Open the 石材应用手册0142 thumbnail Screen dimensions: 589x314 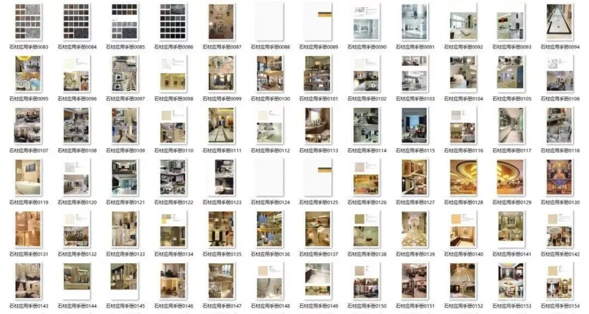(558, 229)
